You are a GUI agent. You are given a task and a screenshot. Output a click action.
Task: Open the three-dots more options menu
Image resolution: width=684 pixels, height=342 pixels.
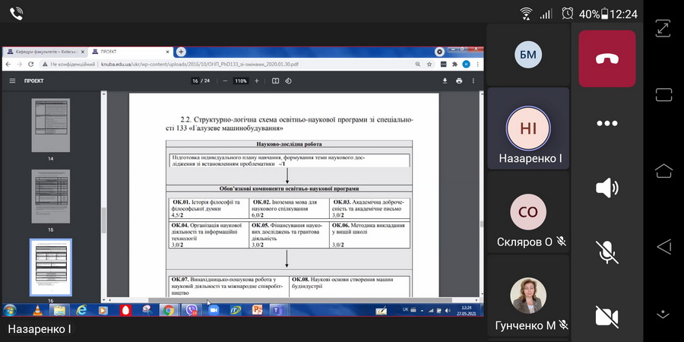(606, 123)
